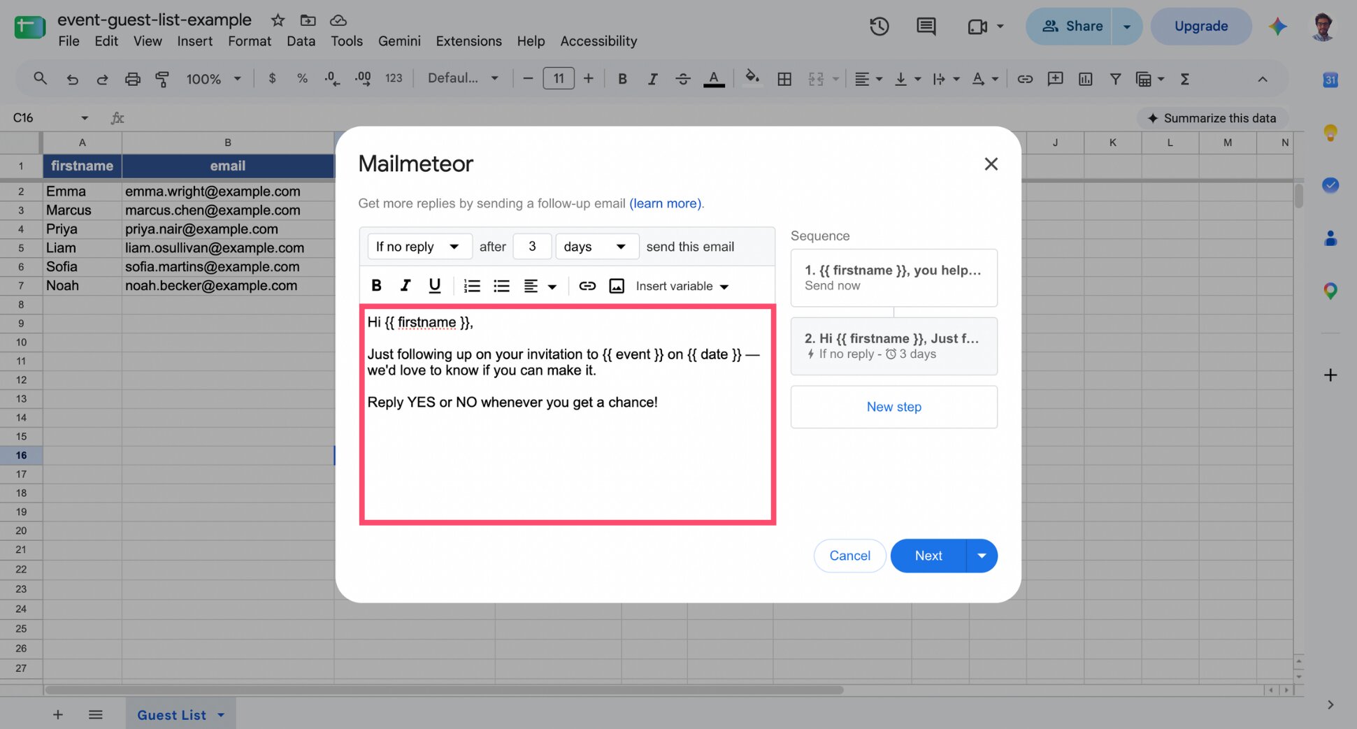1357x729 pixels.
Task: Click the create filter funnel icon
Action: (1115, 79)
